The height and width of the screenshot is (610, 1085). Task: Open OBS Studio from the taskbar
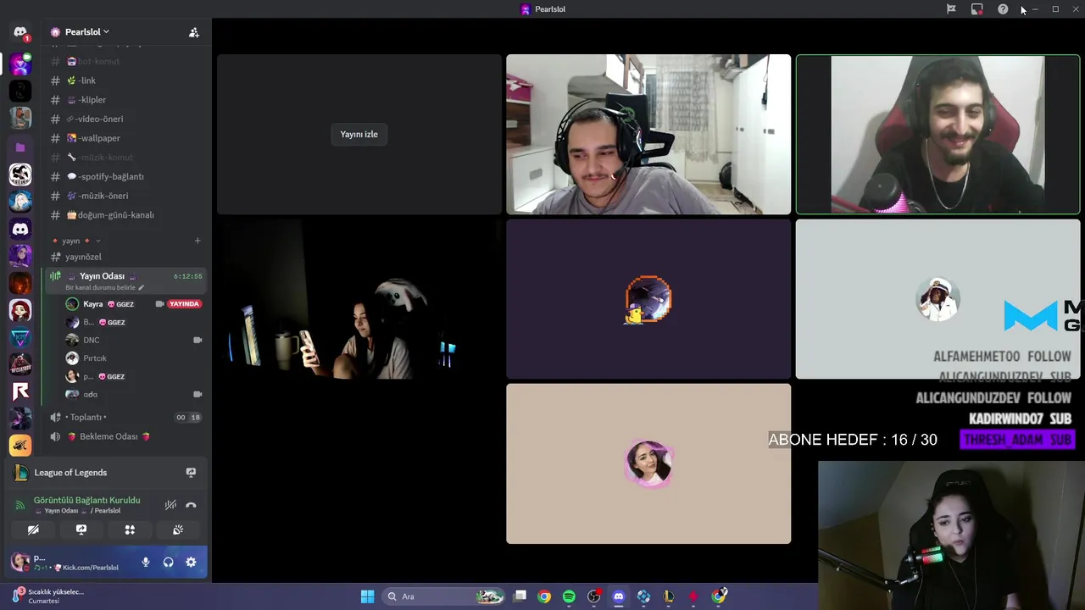point(593,596)
